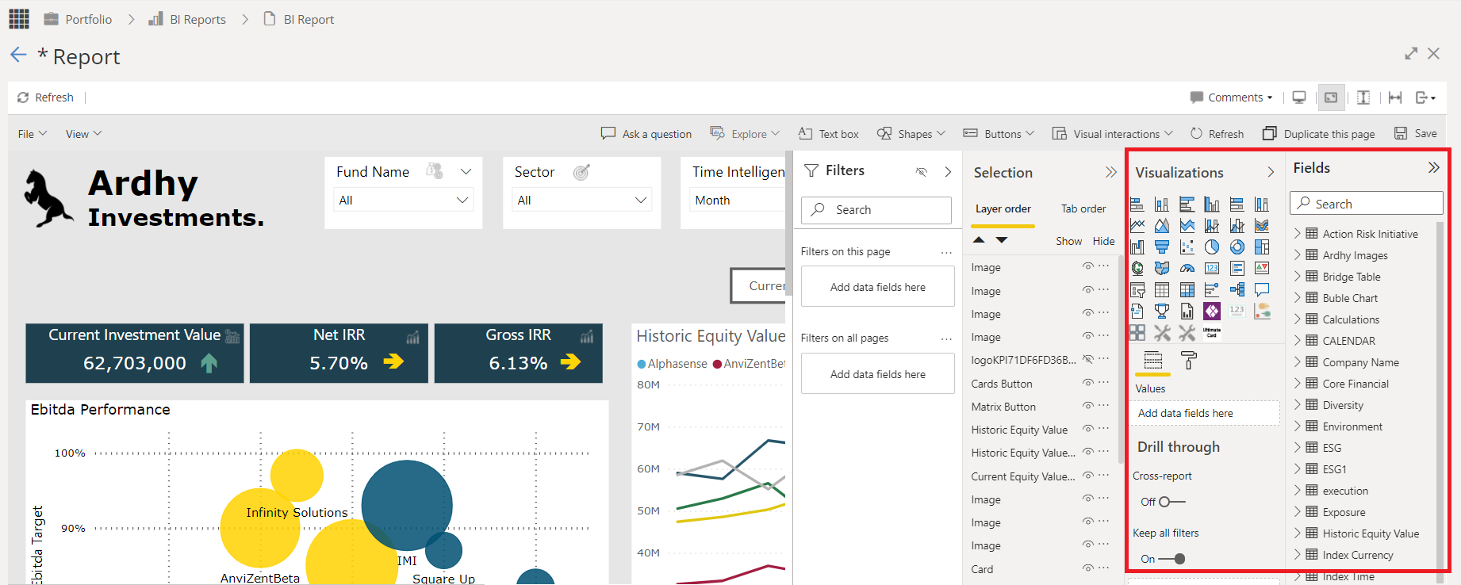Switch to fit to page view
The width and height of the screenshot is (1461, 585).
1331,97
